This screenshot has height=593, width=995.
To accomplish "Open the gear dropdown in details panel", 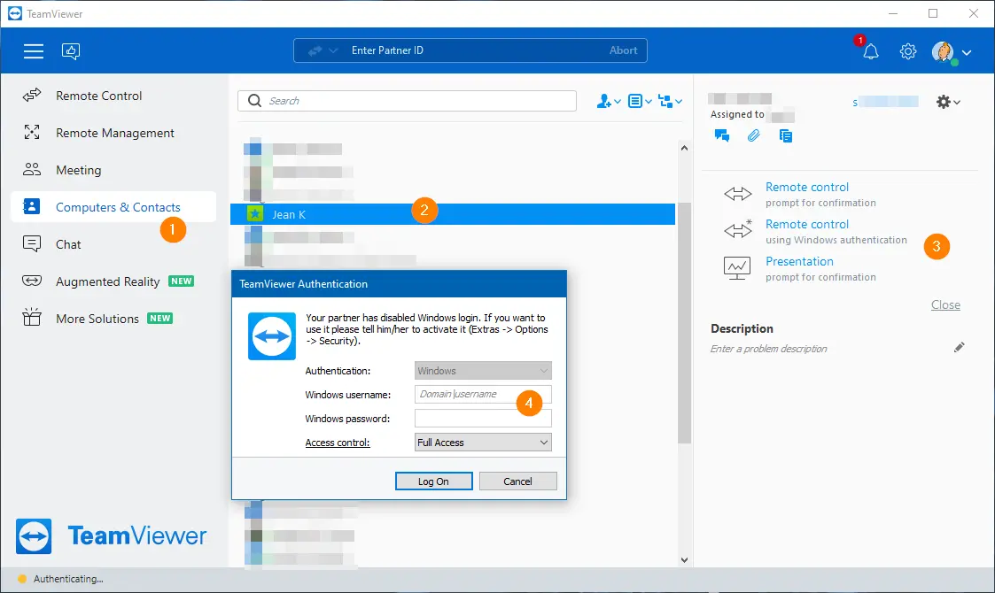I will click(948, 102).
